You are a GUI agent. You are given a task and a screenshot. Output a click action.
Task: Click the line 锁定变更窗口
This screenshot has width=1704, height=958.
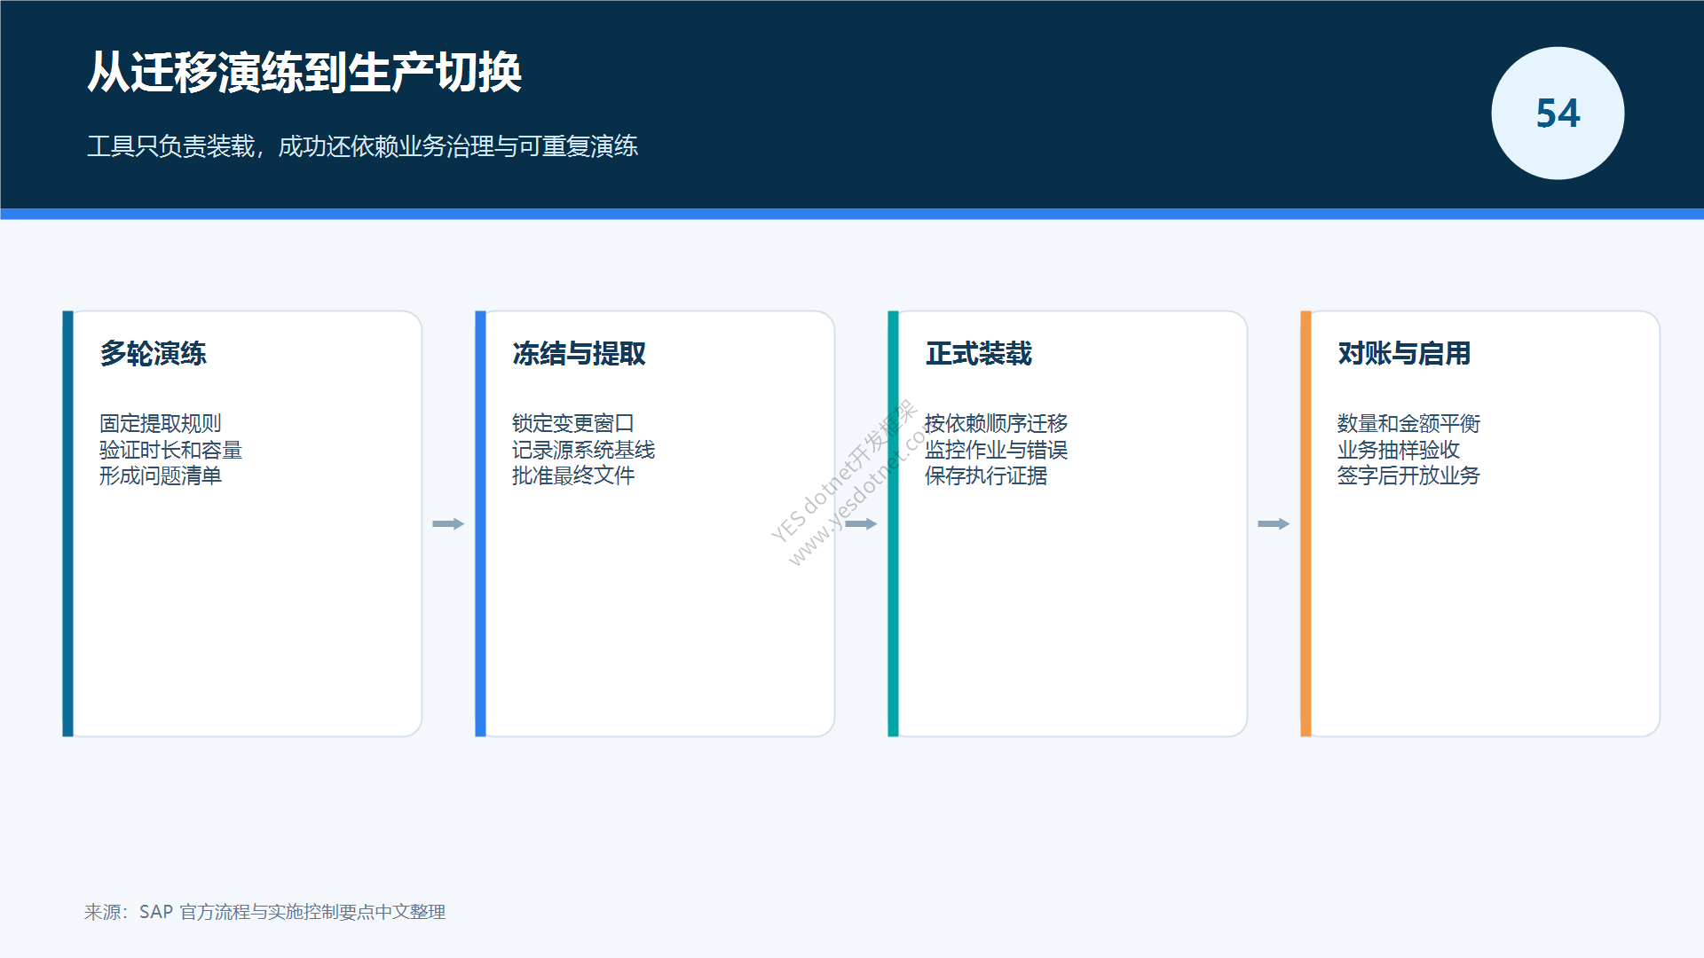point(573,423)
